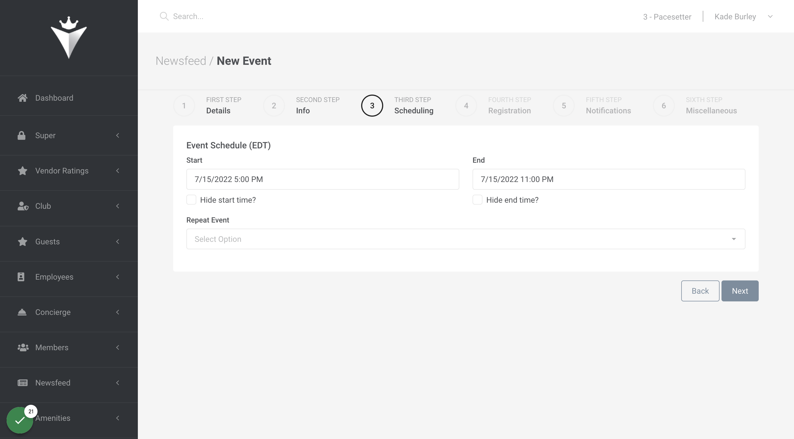Viewport: 794px width, 439px height.
Task: Click the Club user-shield icon
Action: click(23, 206)
